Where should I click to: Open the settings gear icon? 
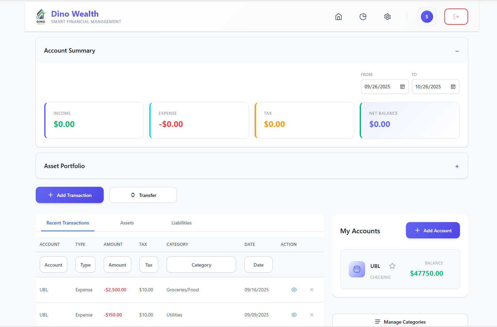(387, 16)
